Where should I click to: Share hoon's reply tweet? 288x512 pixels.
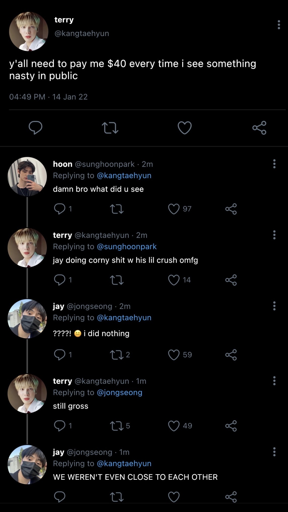pos(231,209)
